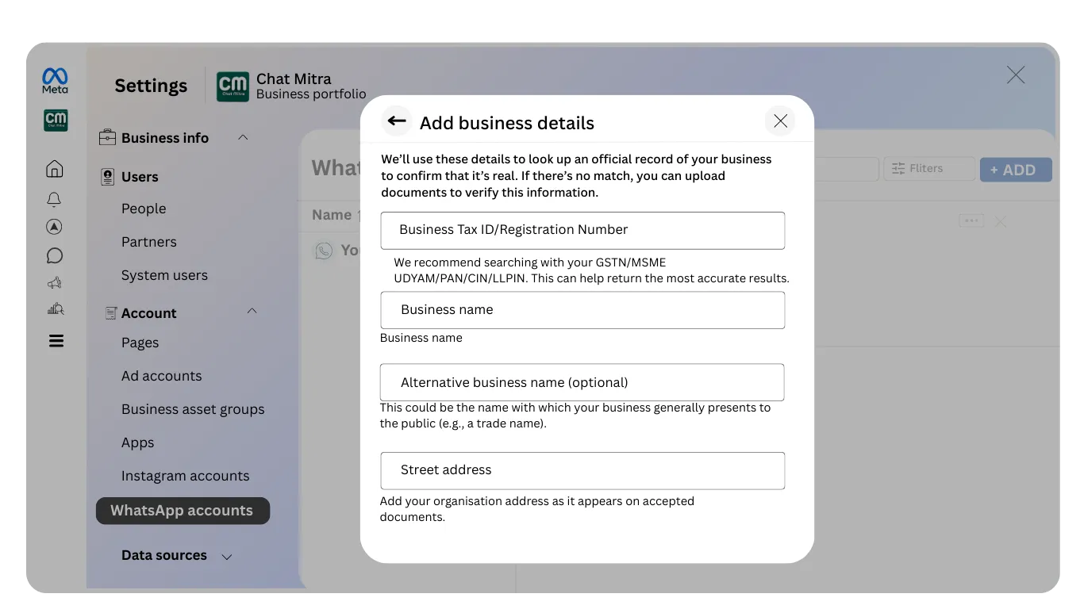The height and width of the screenshot is (609, 1084).
Task: Open messages via chat bubble icon
Action: (x=55, y=255)
